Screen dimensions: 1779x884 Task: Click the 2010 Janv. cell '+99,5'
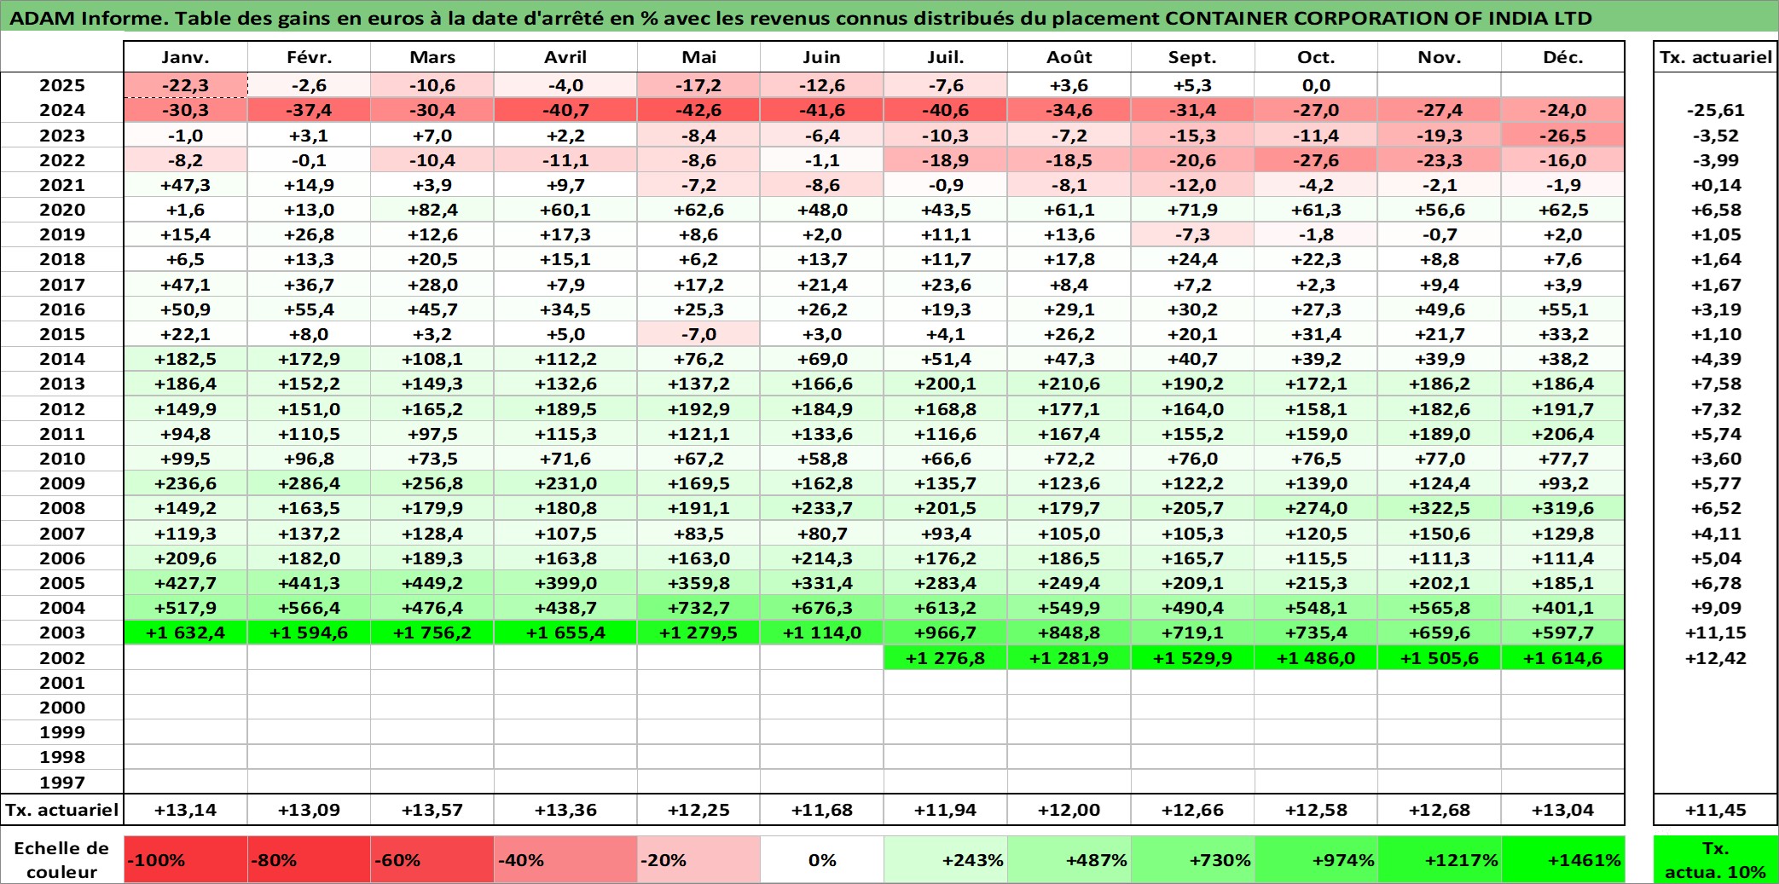point(186,459)
